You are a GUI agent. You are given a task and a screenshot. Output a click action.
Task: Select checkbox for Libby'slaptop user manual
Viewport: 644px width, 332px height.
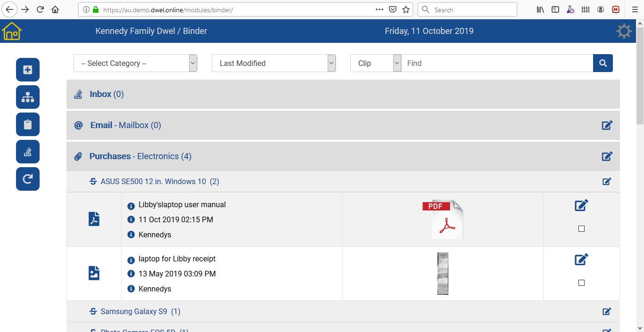[581, 229]
